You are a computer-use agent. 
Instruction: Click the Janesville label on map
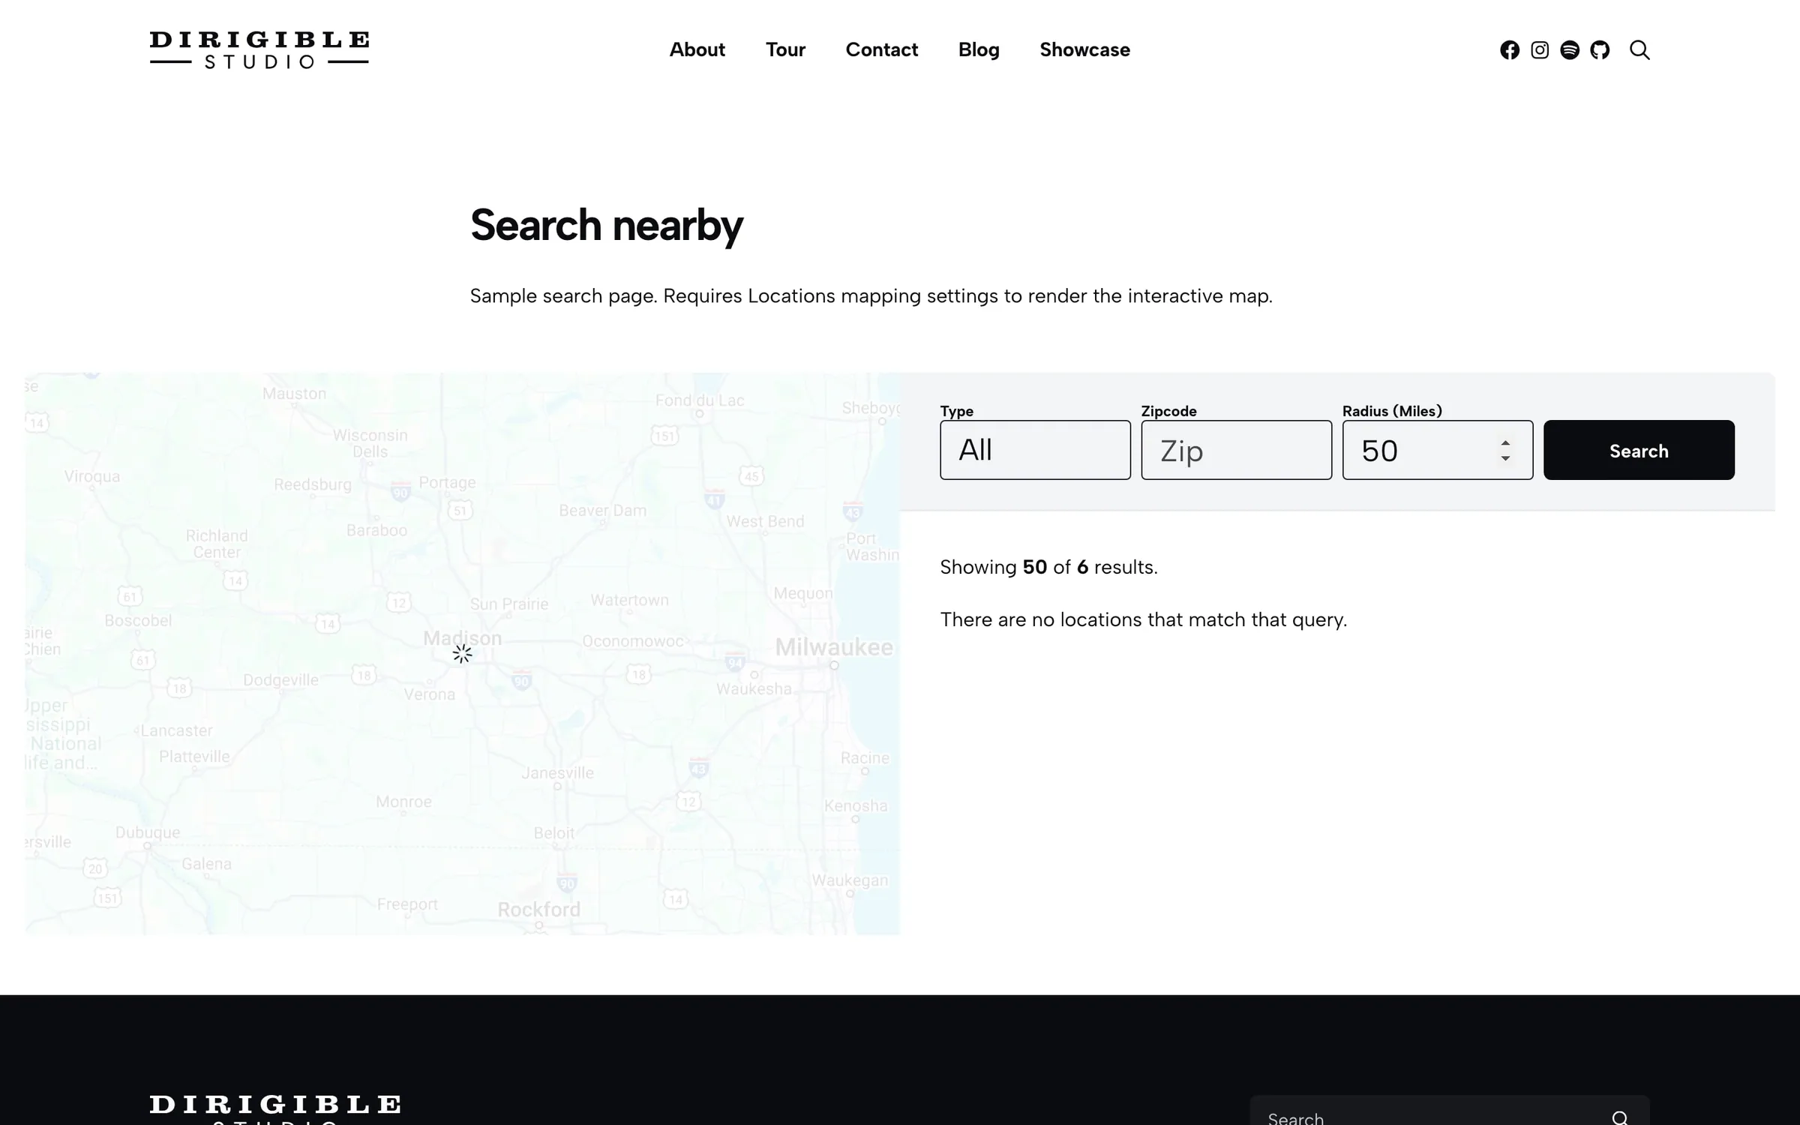pyautogui.click(x=557, y=772)
